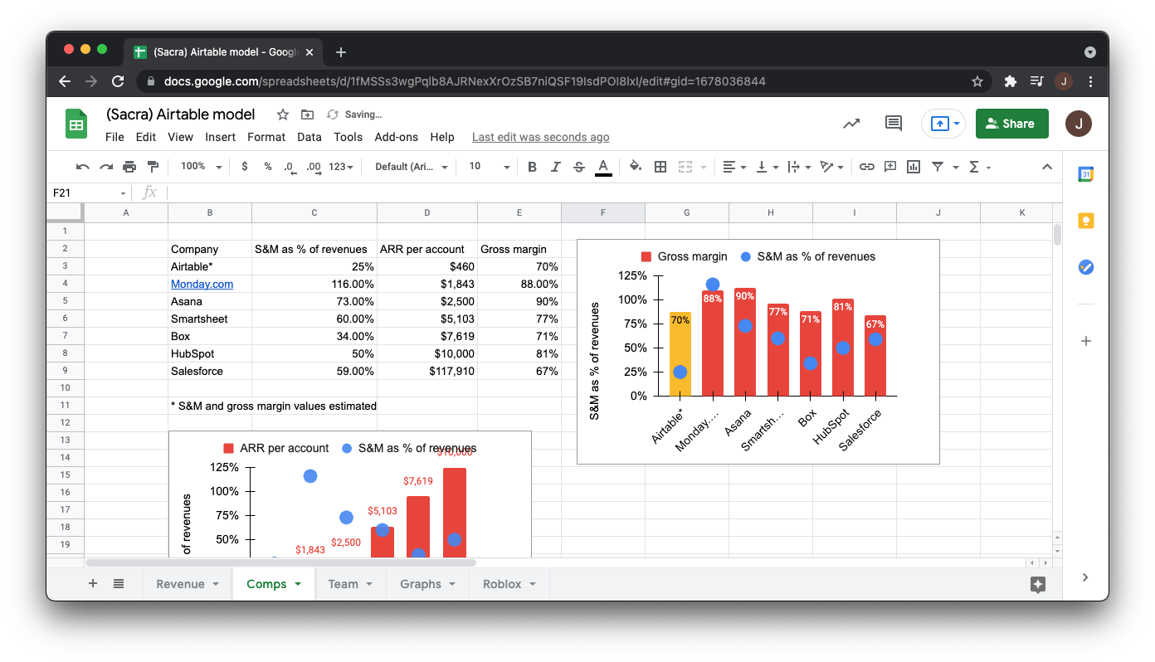
Task: Add a new sheet with plus
Action: [93, 583]
